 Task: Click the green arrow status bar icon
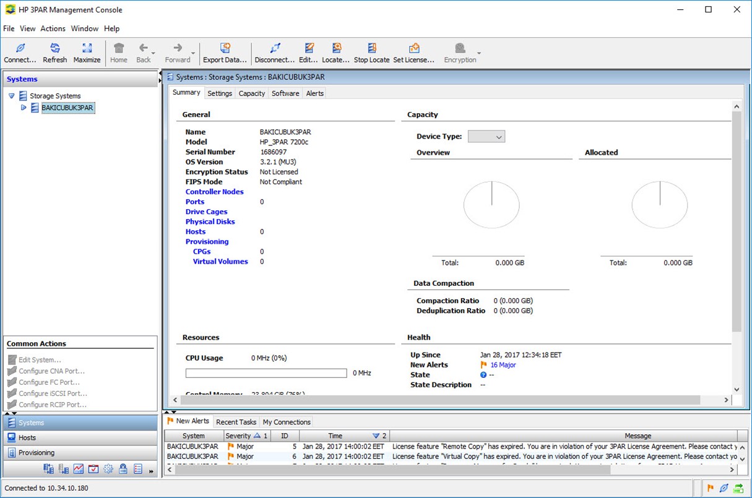tap(738, 488)
